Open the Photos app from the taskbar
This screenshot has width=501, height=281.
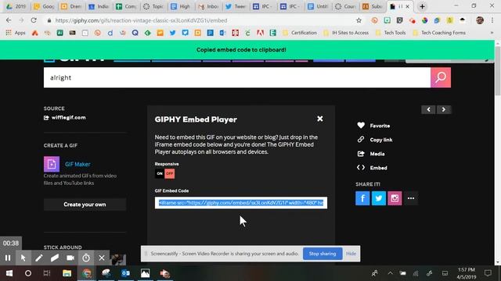click(x=145, y=273)
